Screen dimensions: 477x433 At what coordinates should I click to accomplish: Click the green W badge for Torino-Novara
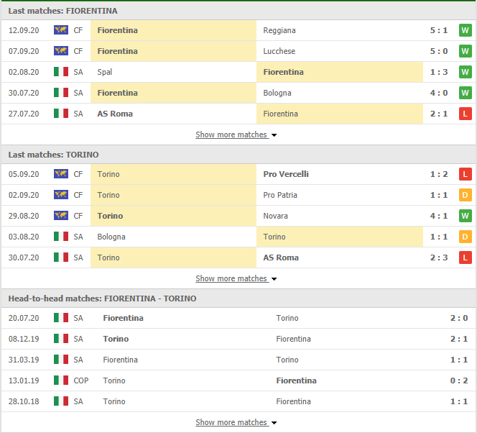click(465, 216)
